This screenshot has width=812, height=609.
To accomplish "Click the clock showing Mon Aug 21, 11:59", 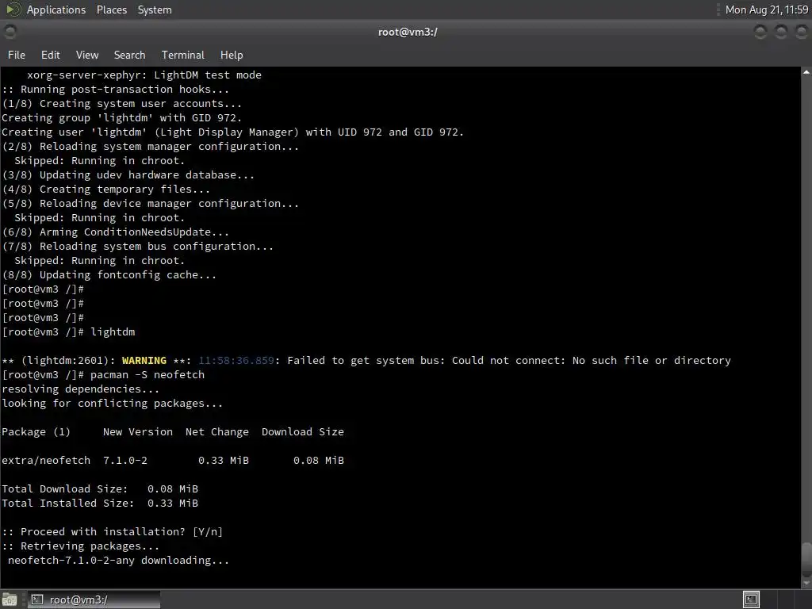I will pos(767,10).
